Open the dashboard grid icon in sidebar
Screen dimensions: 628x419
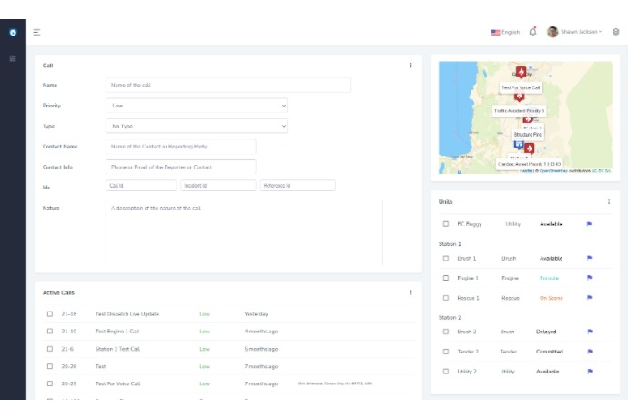13,58
